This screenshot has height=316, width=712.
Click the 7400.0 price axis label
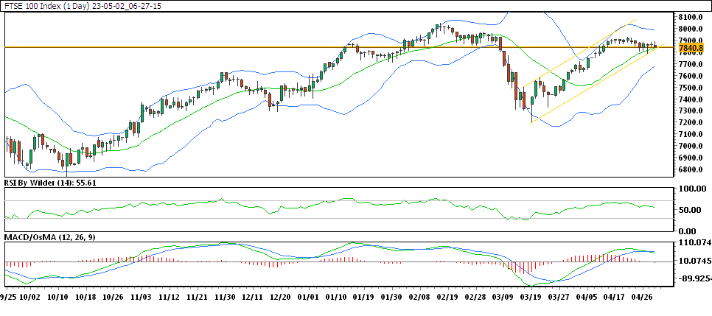691,99
